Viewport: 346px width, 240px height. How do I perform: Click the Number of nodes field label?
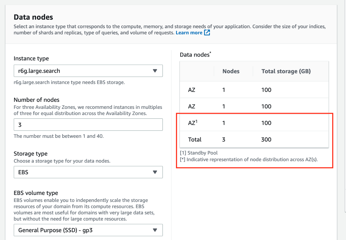pyautogui.click(x=37, y=100)
